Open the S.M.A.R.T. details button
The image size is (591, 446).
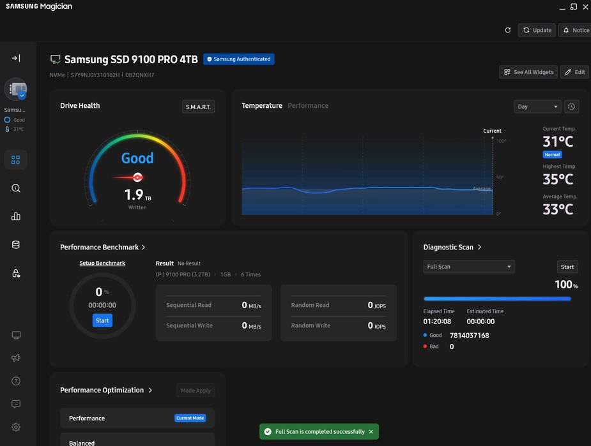point(198,107)
